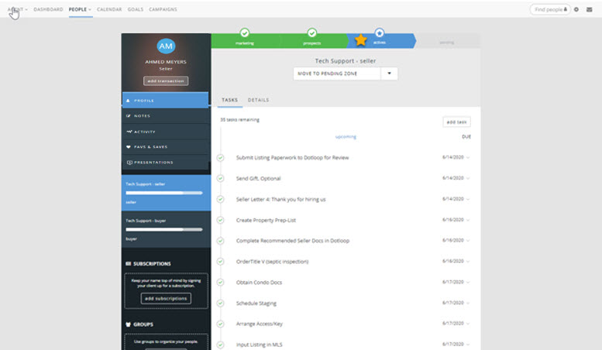
Task: Click the Subscriptions heading icon
Action: [x=129, y=263]
